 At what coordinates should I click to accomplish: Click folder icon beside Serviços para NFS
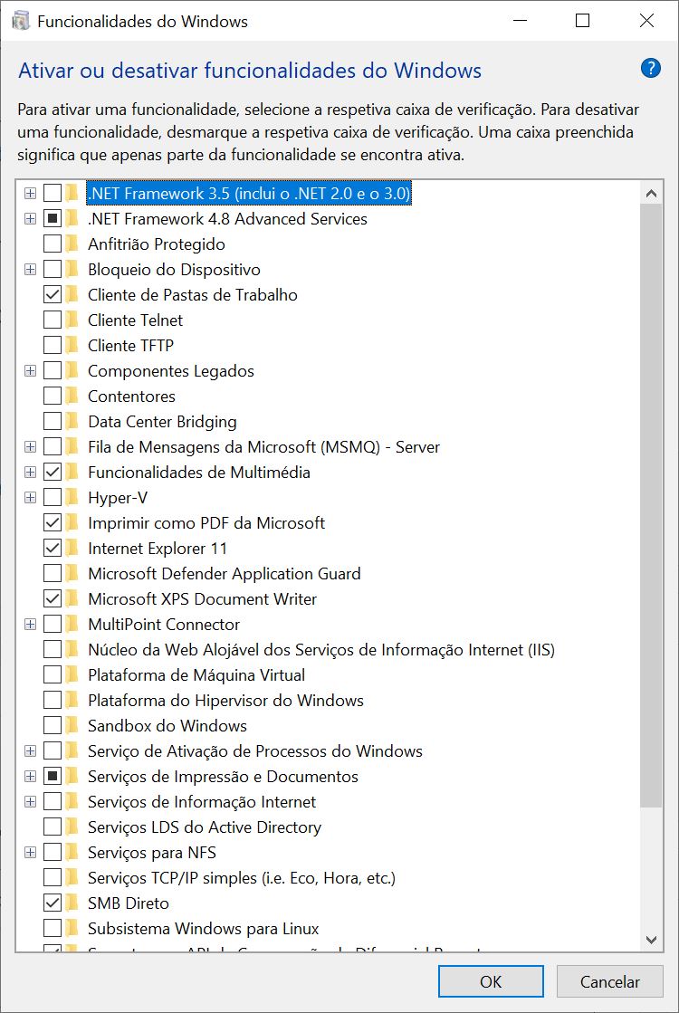[71, 853]
